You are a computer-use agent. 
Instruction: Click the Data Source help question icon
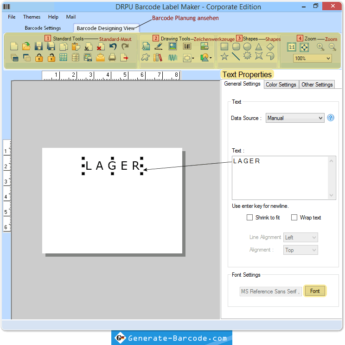(330, 118)
